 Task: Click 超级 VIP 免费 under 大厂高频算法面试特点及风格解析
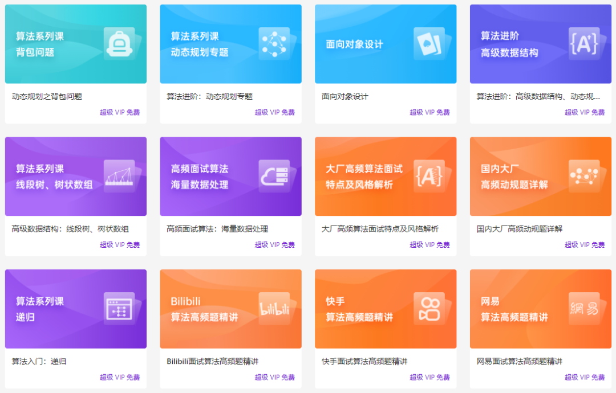pos(430,245)
